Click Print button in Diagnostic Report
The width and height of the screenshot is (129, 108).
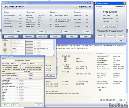click(6, 105)
